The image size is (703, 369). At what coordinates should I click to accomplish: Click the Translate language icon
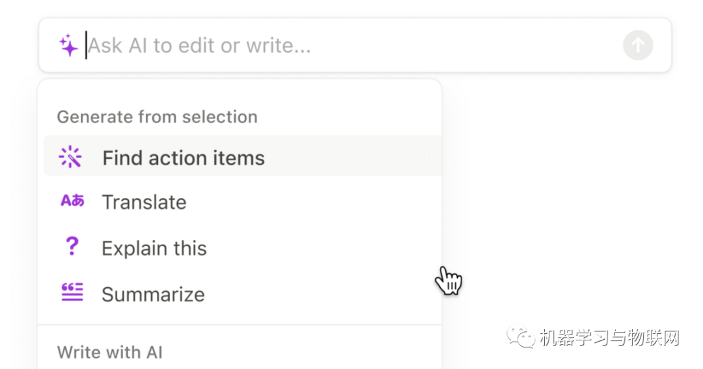72,201
